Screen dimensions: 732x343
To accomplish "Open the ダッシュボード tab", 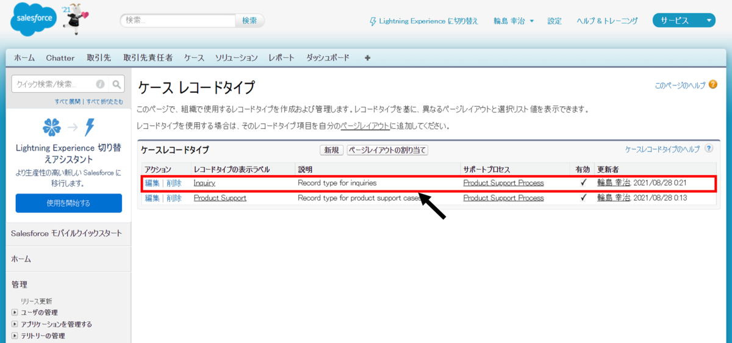I will click(328, 58).
